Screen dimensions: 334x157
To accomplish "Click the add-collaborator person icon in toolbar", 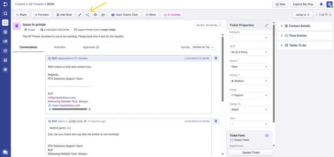I will pyautogui.click(x=103, y=15).
